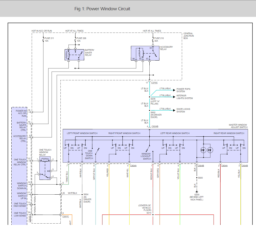Open the C270C connector label
Screen dimensions: 256x227
tap(155, 83)
